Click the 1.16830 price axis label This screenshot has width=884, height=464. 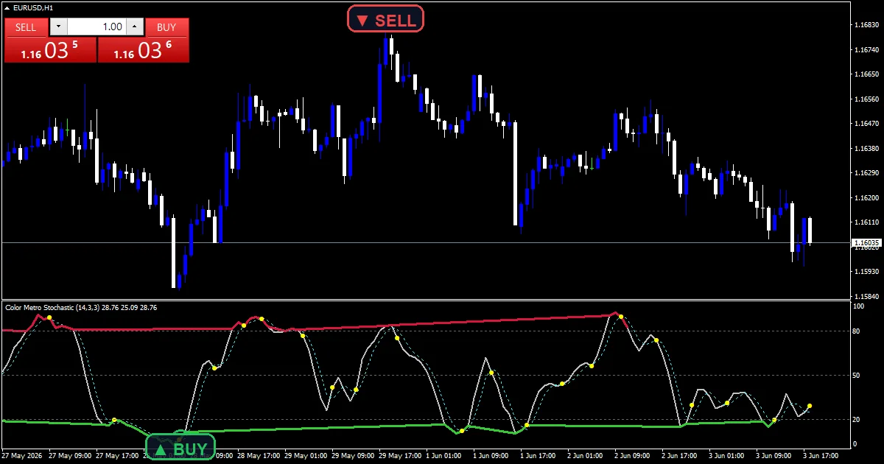867,25
